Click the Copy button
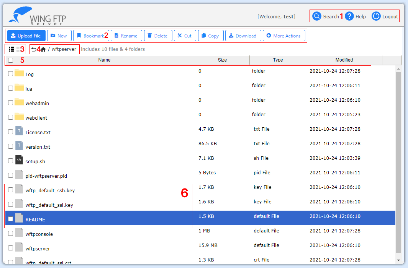 click(210, 36)
